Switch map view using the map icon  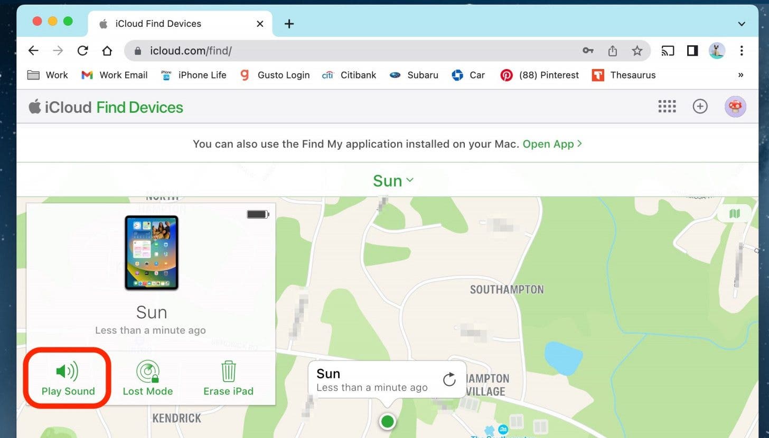point(734,213)
